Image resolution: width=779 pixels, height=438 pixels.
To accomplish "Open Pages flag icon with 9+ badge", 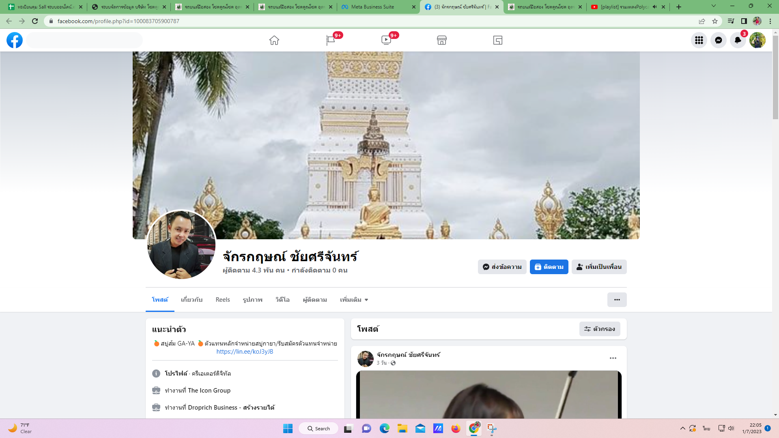I will pos(330,40).
